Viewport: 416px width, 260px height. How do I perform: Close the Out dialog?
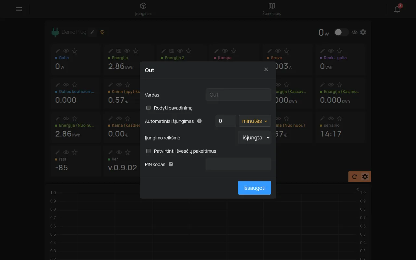(266, 70)
